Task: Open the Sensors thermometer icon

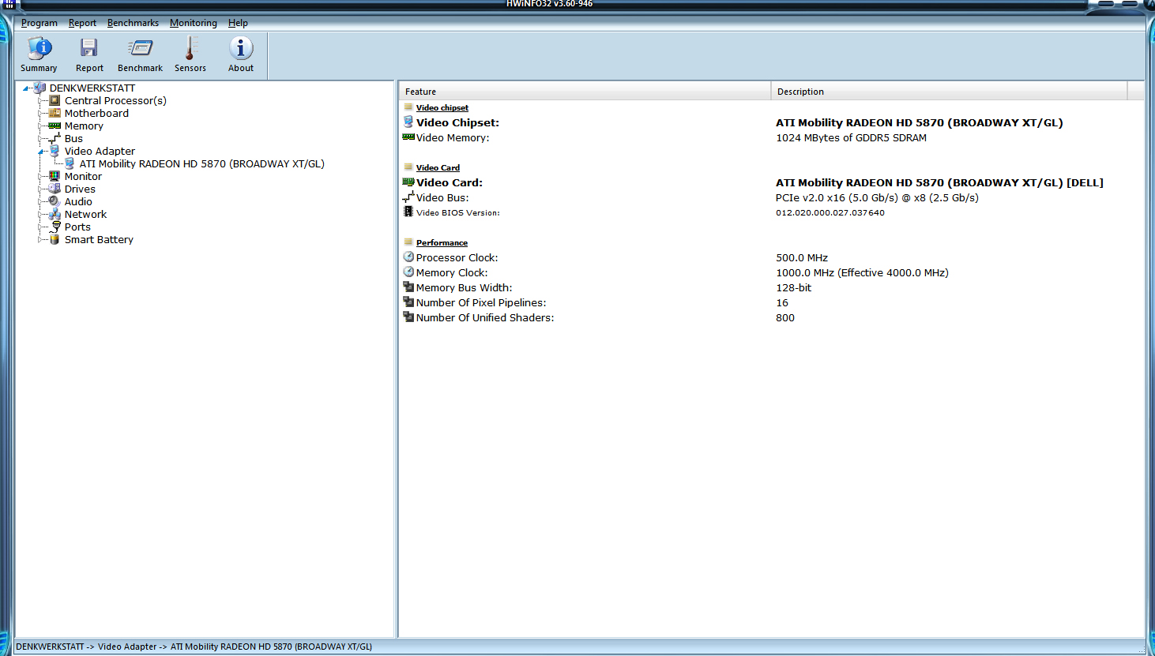Action: tap(190, 47)
